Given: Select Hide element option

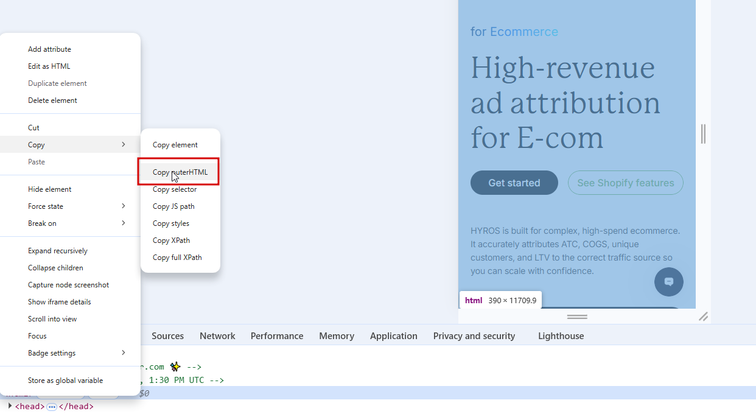Looking at the screenshot, I should (x=49, y=189).
